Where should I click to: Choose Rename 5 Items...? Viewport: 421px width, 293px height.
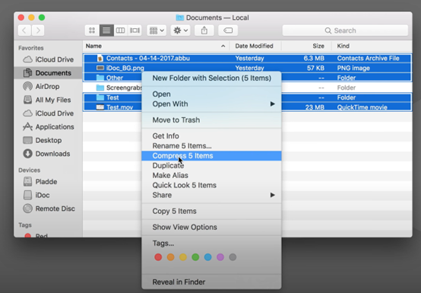(211, 146)
